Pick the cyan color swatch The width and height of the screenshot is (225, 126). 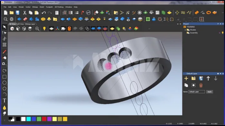(29, 119)
